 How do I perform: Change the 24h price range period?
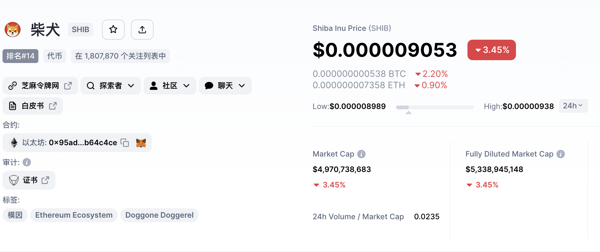click(573, 106)
